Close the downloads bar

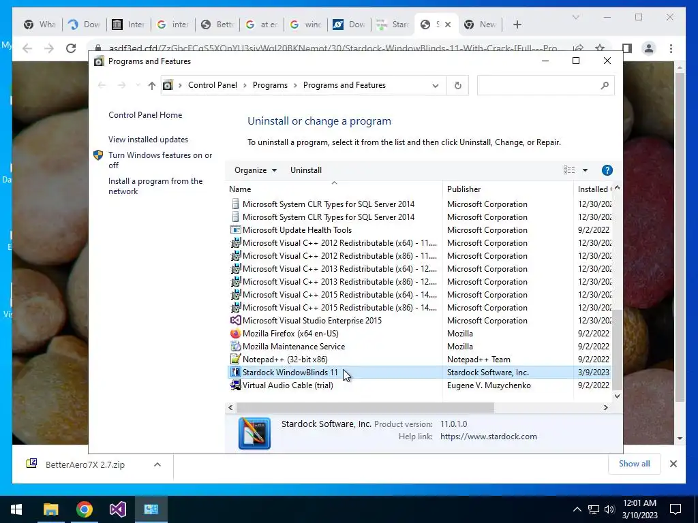point(673,464)
